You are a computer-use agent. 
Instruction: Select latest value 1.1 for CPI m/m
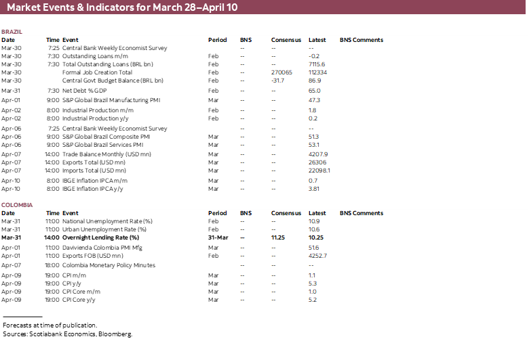pyautogui.click(x=312, y=275)
